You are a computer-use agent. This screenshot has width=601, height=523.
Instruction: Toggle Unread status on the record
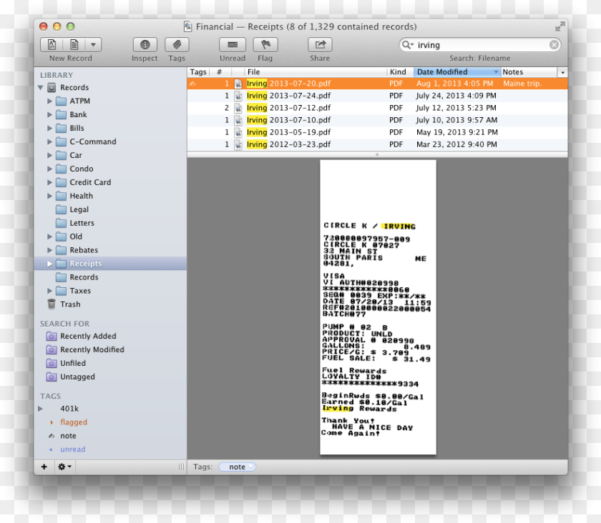[233, 45]
